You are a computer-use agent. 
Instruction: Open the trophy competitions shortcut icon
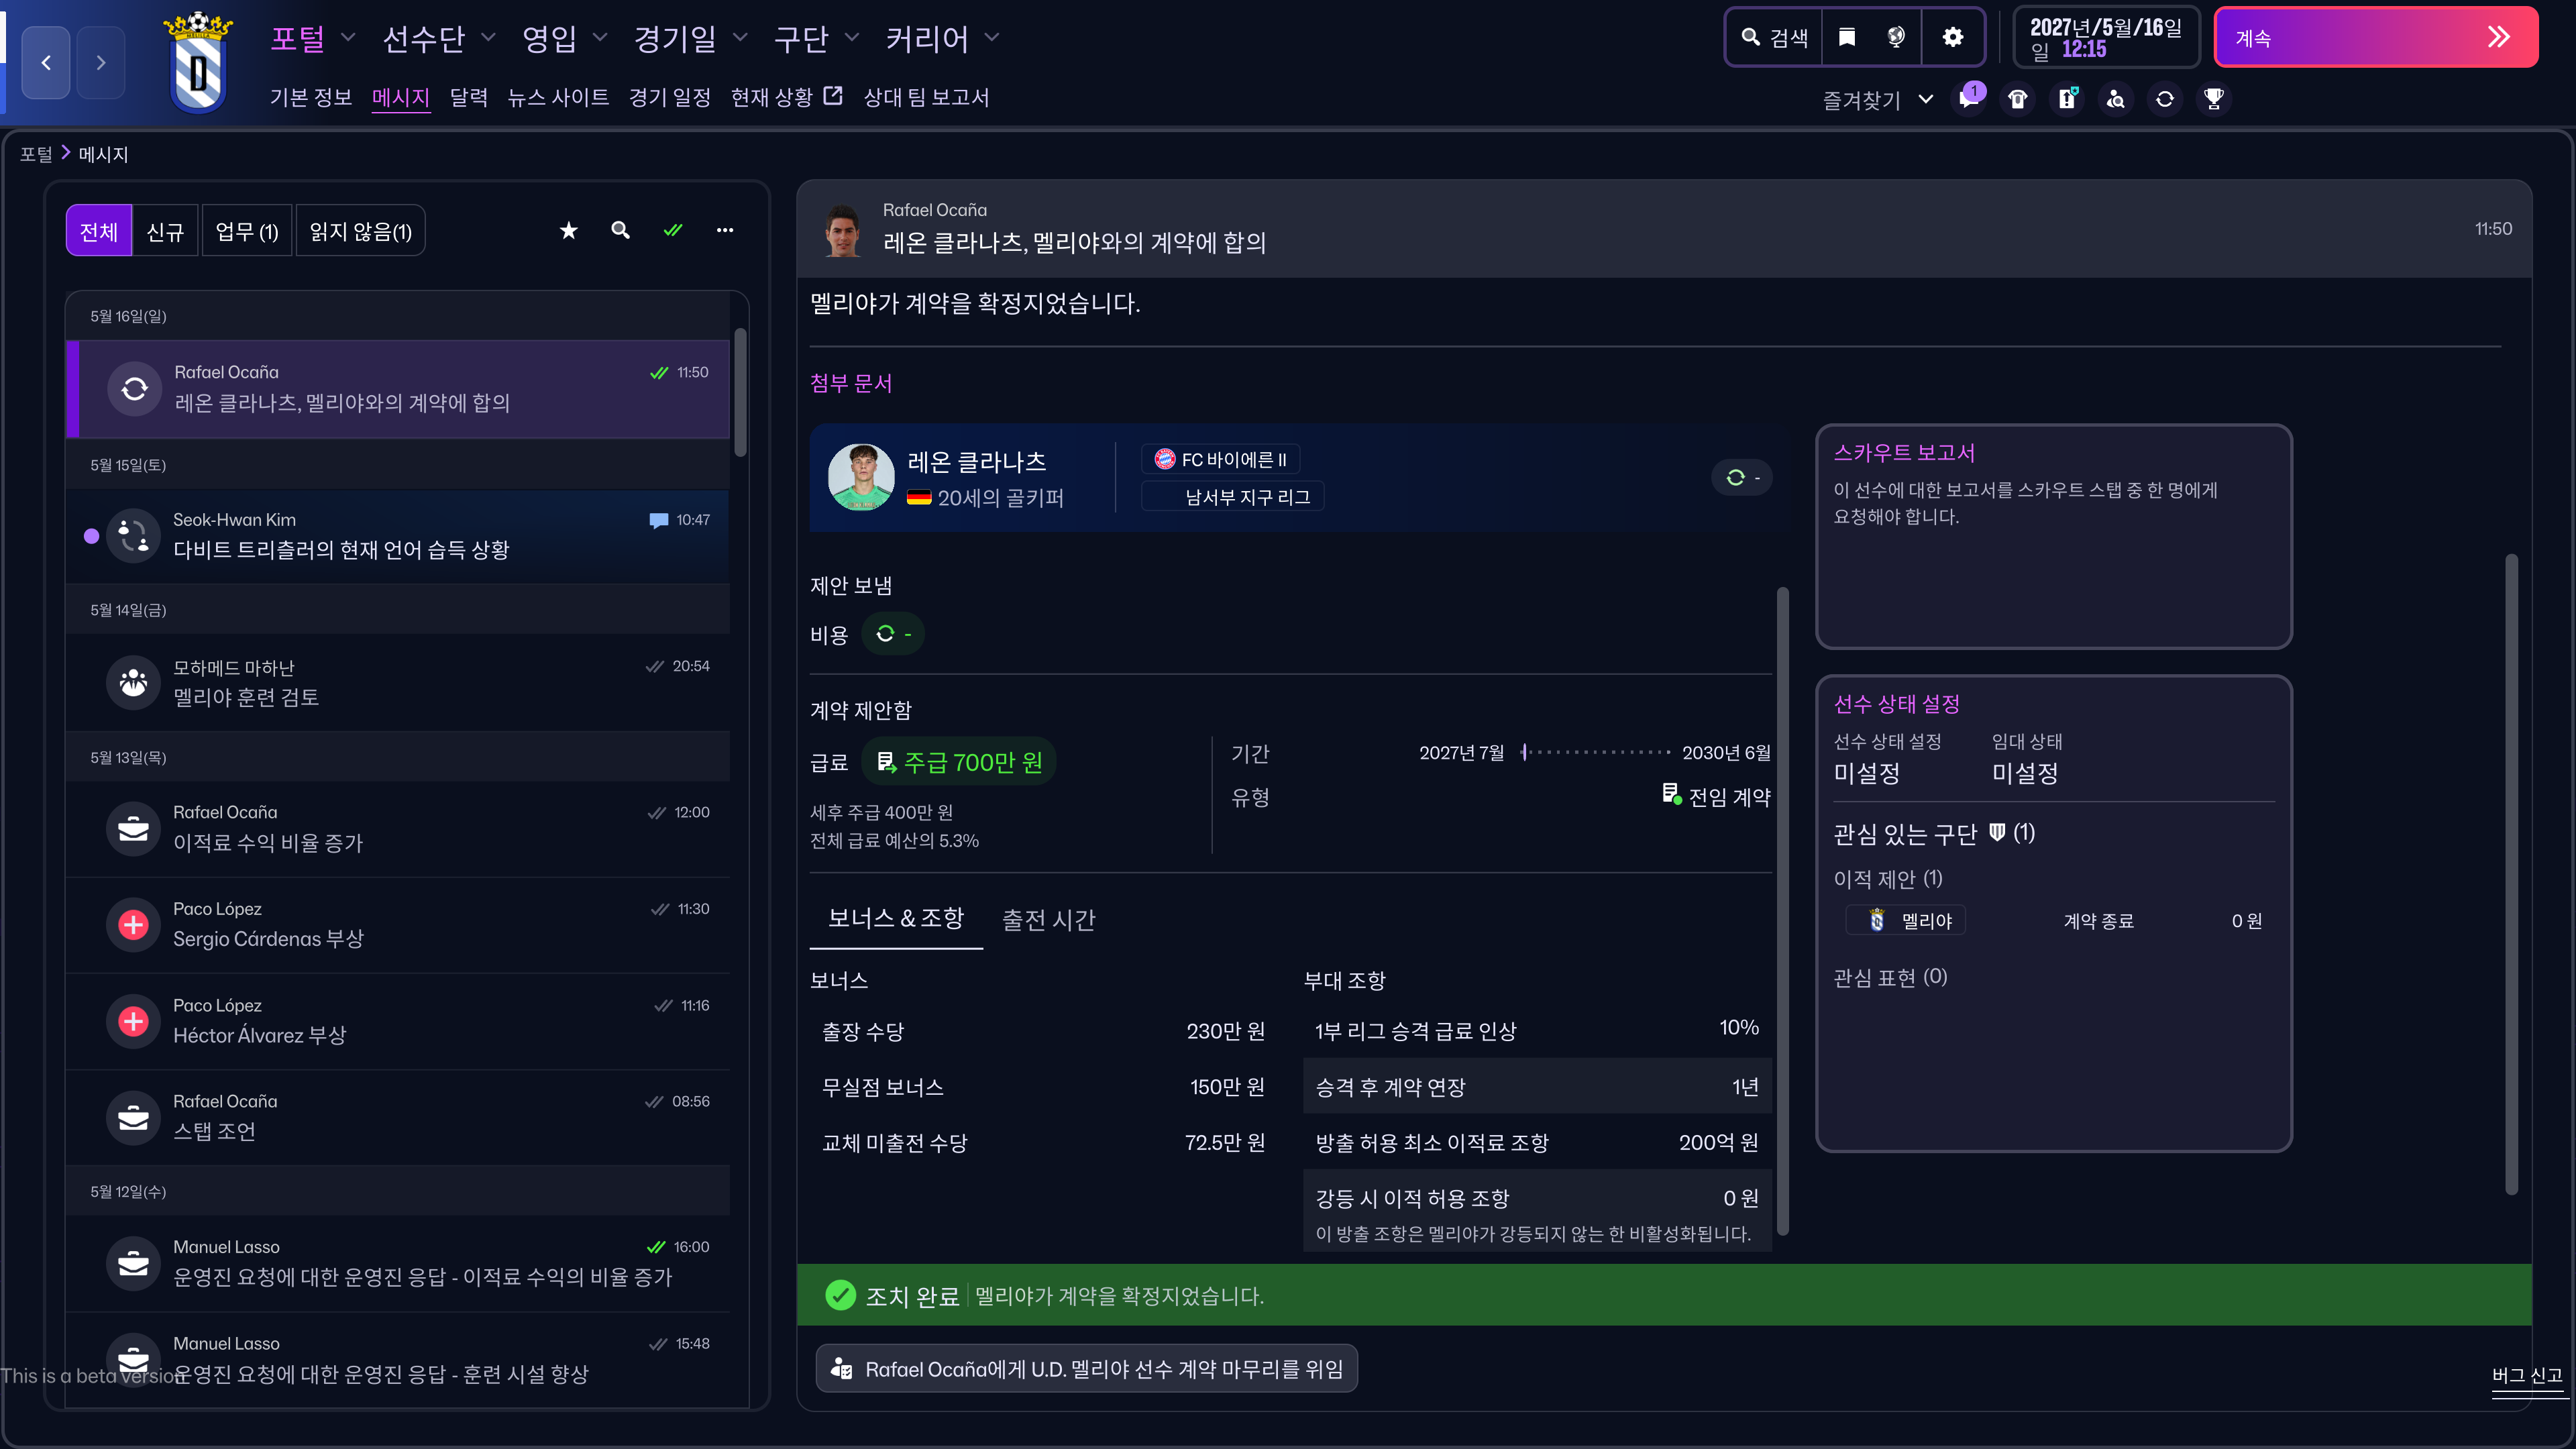click(x=2213, y=99)
